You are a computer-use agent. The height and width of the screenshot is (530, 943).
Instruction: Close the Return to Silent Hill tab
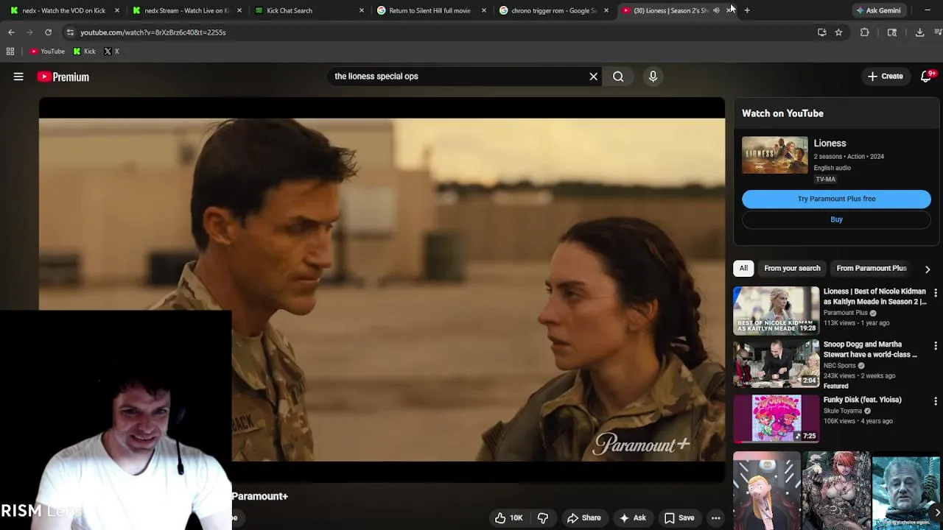click(483, 10)
